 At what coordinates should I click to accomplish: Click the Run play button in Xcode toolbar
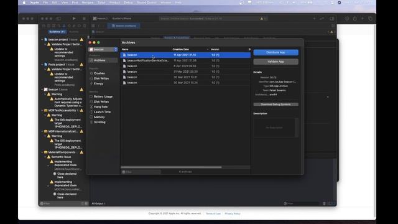pos(74,19)
